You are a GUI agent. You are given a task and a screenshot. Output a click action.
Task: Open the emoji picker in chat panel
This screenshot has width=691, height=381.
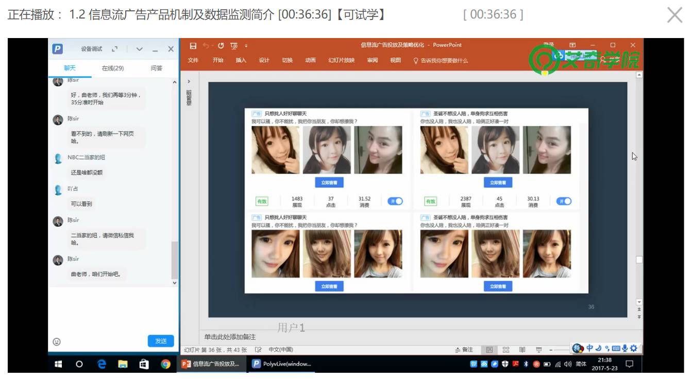pyautogui.click(x=57, y=341)
